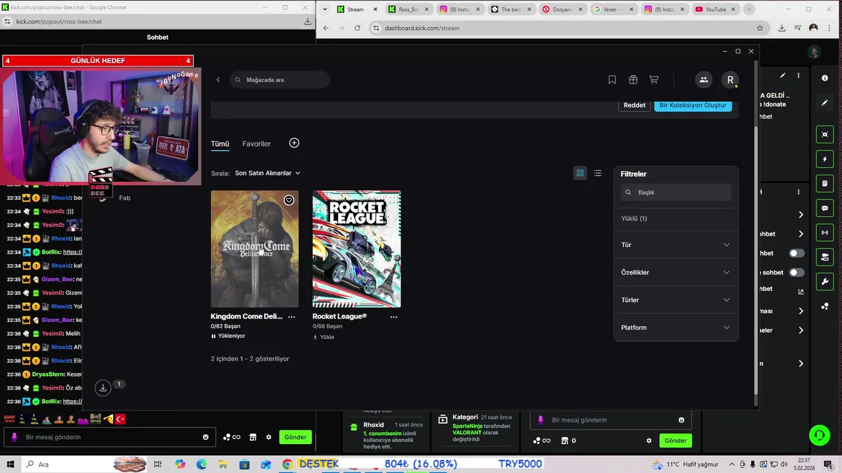This screenshot has height=473, width=842.
Task: Expand the Tür filter section
Action: [676, 244]
